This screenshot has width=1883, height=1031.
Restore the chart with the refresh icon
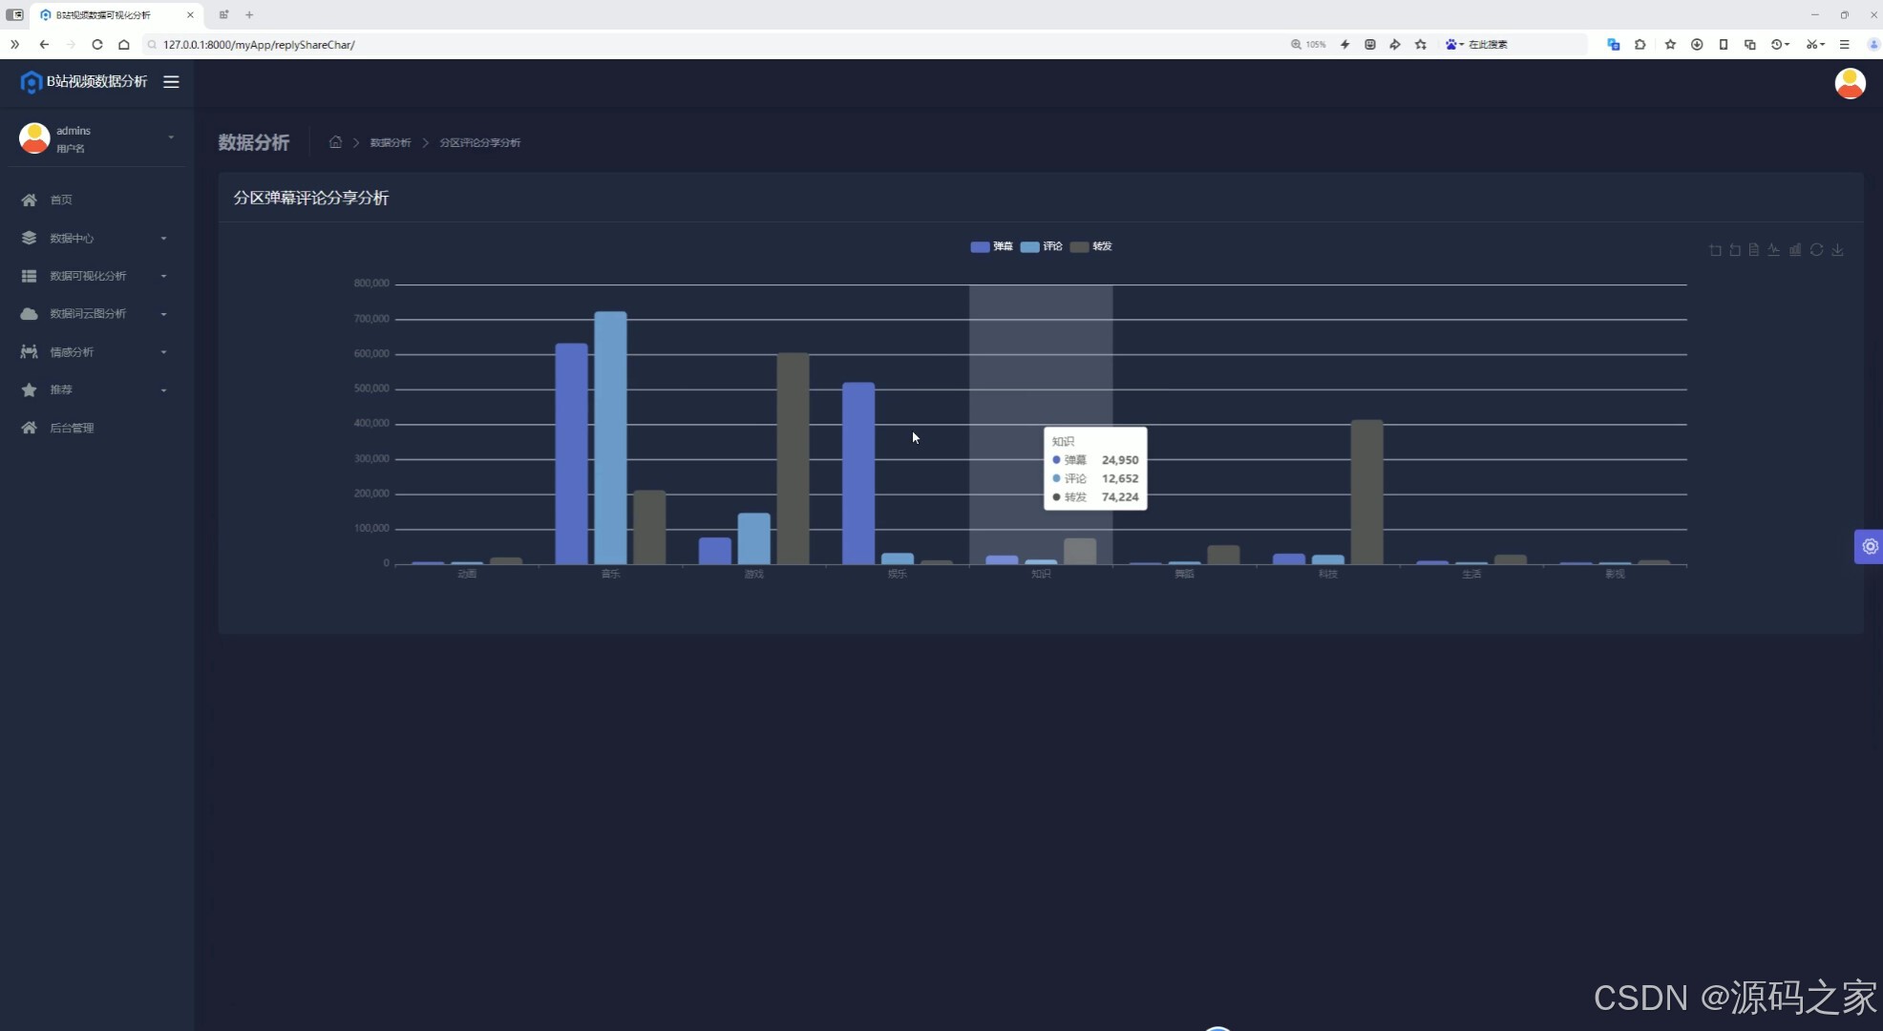[x=1816, y=250]
